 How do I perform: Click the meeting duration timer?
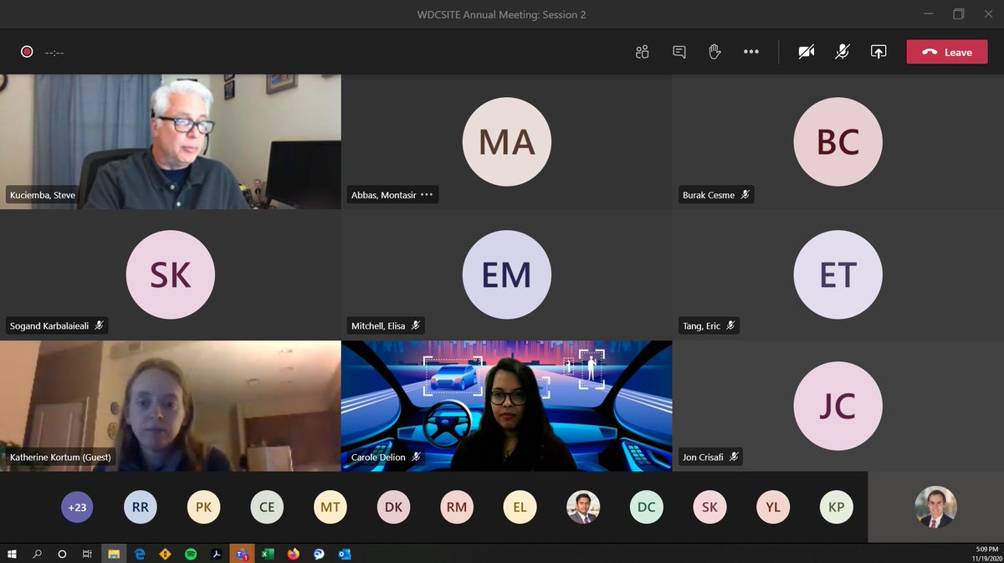pyautogui.click(x=54, y=52)
